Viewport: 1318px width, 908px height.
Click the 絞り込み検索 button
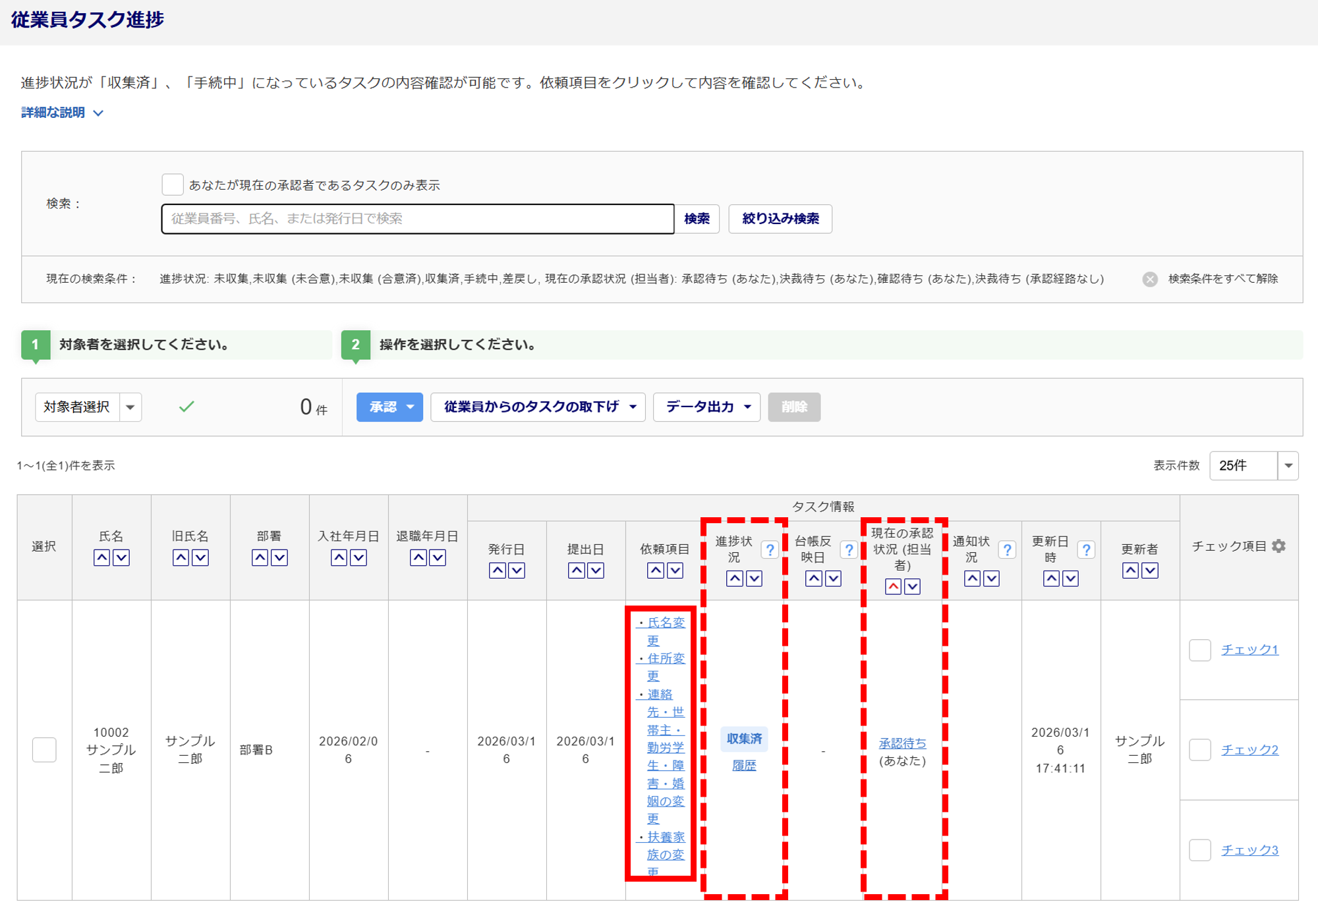point(780,219)
